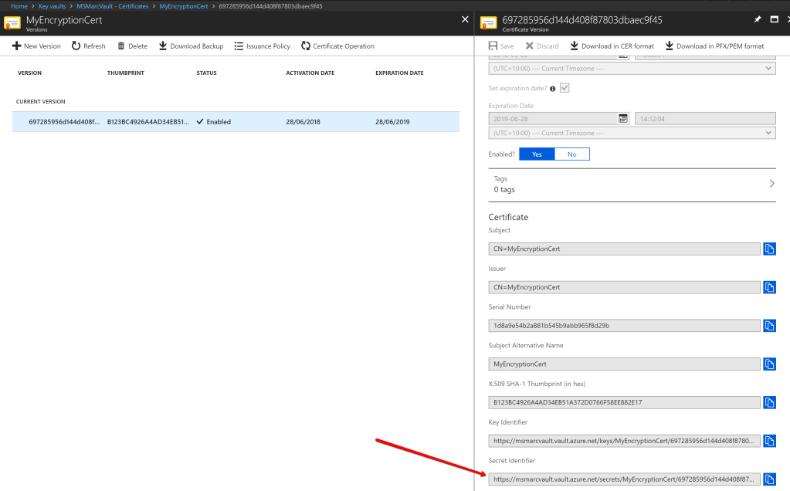Image resolution: width=790 pixels, height=491 pixels.
Task: Click the Secret Identifier input field
Action: click(624, 479)
